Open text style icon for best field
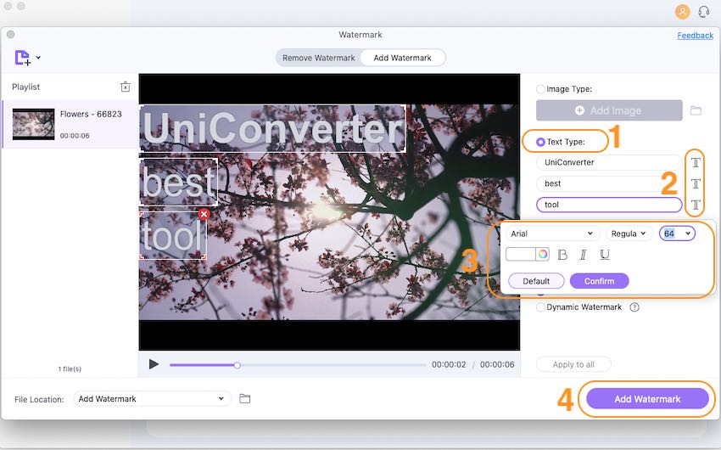This screenshot has height=450, width=721. [696, 183]
